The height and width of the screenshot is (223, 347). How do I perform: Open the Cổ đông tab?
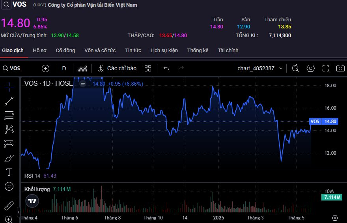click(x=65, y=51)
